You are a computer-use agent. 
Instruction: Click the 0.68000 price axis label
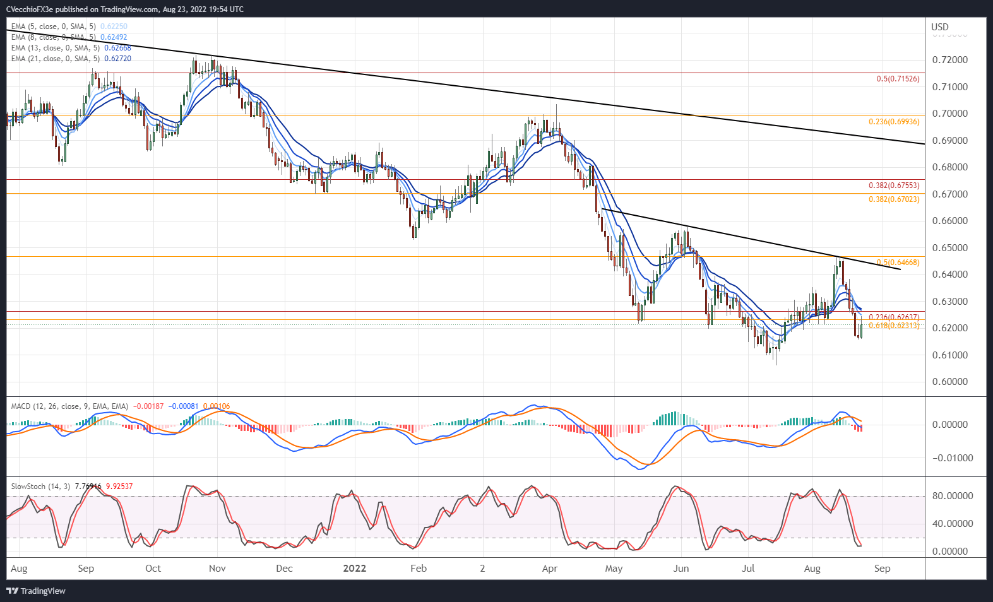(950, 167)
